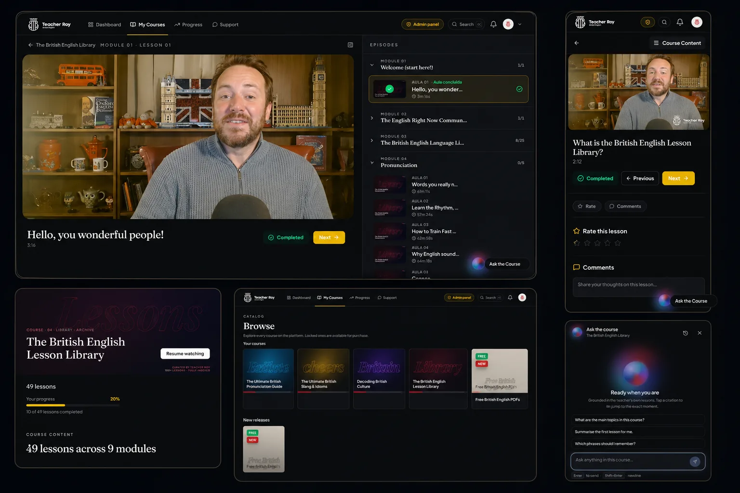Click the Search box in the Browse catalog window
The height and width of the screenshot is (493, 740).
click(x=490, y=298)
